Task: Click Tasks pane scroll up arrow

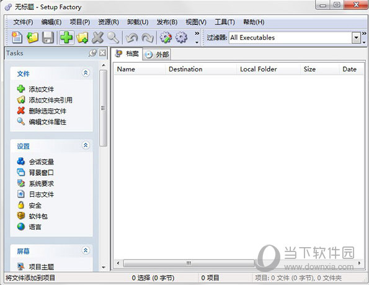Action: click(104, 65)
